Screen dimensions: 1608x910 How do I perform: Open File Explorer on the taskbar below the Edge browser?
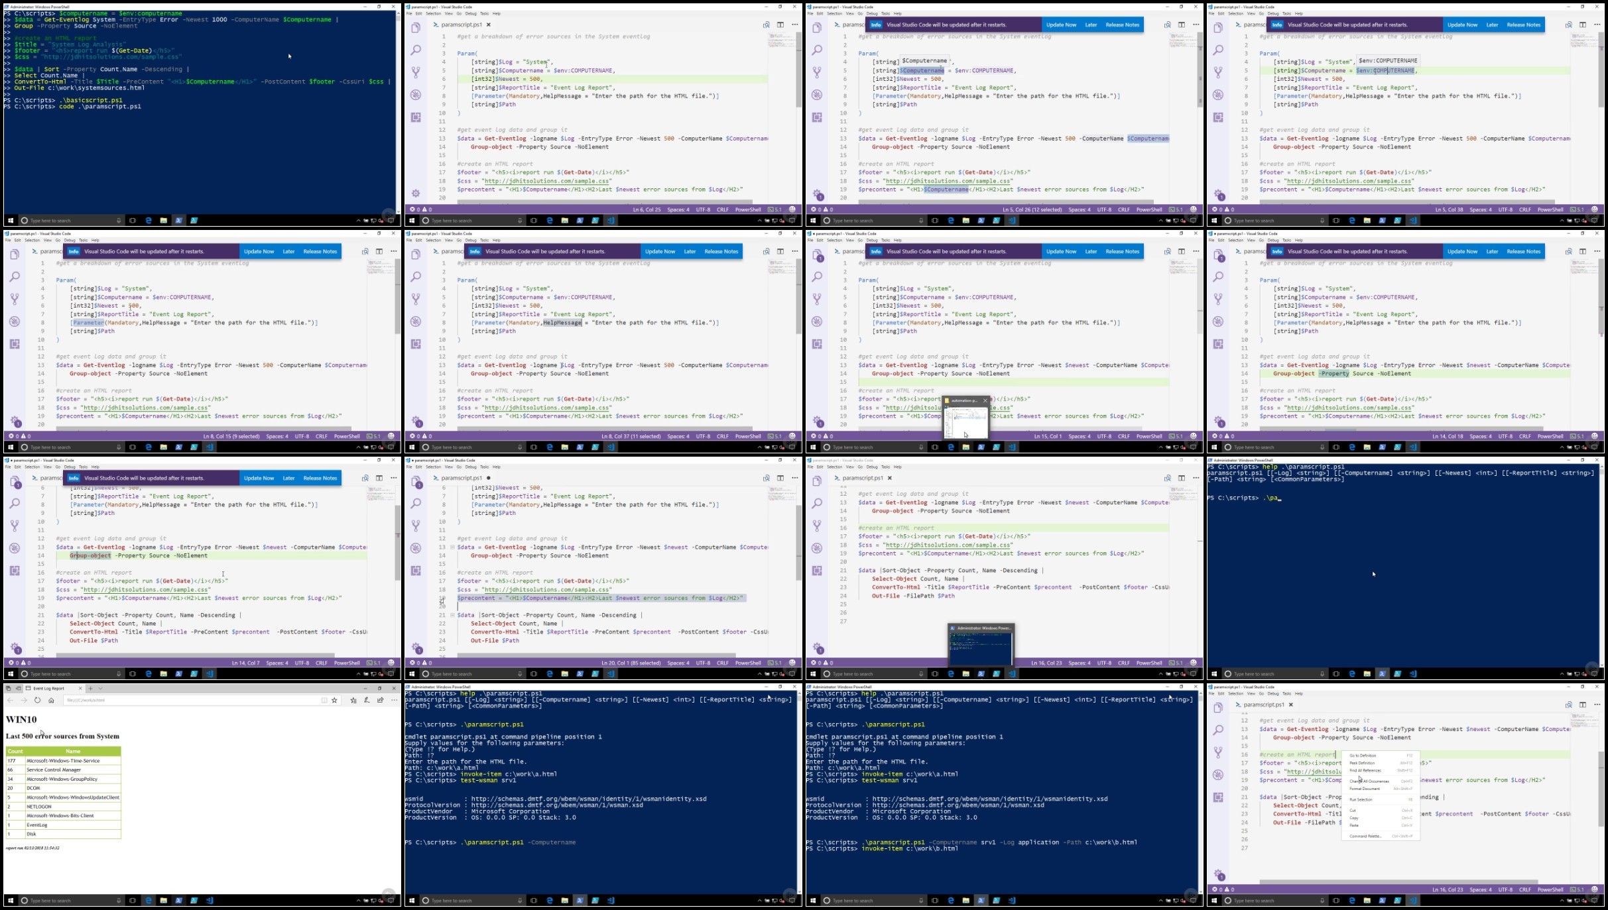tap(163, 901)
